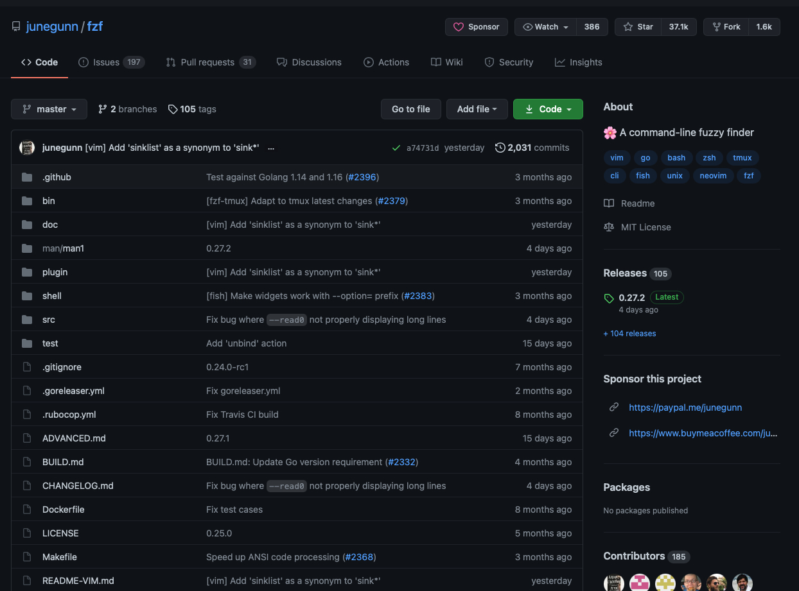Viewport: 799px width, 591px height.
Task: Open the bin folder
Action: [x=49, y=201]
